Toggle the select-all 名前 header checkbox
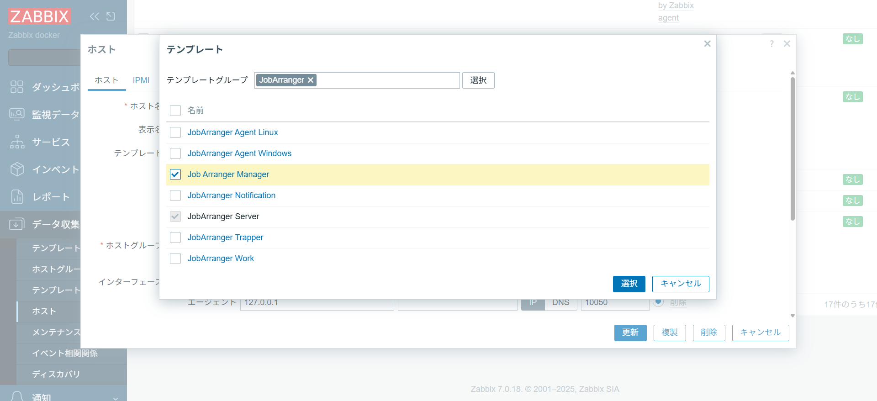877x401 pixels. coord(175,111)
